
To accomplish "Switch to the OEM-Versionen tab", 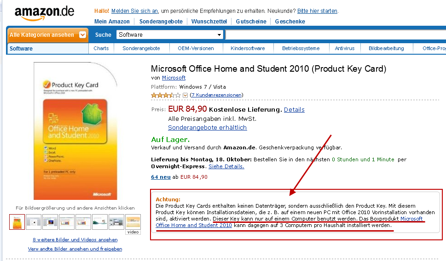I will point(196,48).
